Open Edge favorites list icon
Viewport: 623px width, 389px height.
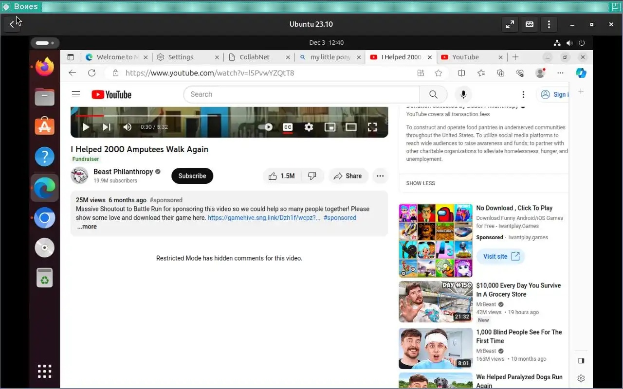point(481,73)
